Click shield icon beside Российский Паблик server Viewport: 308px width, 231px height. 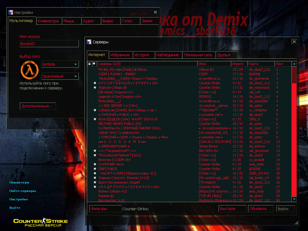[95, 156]
